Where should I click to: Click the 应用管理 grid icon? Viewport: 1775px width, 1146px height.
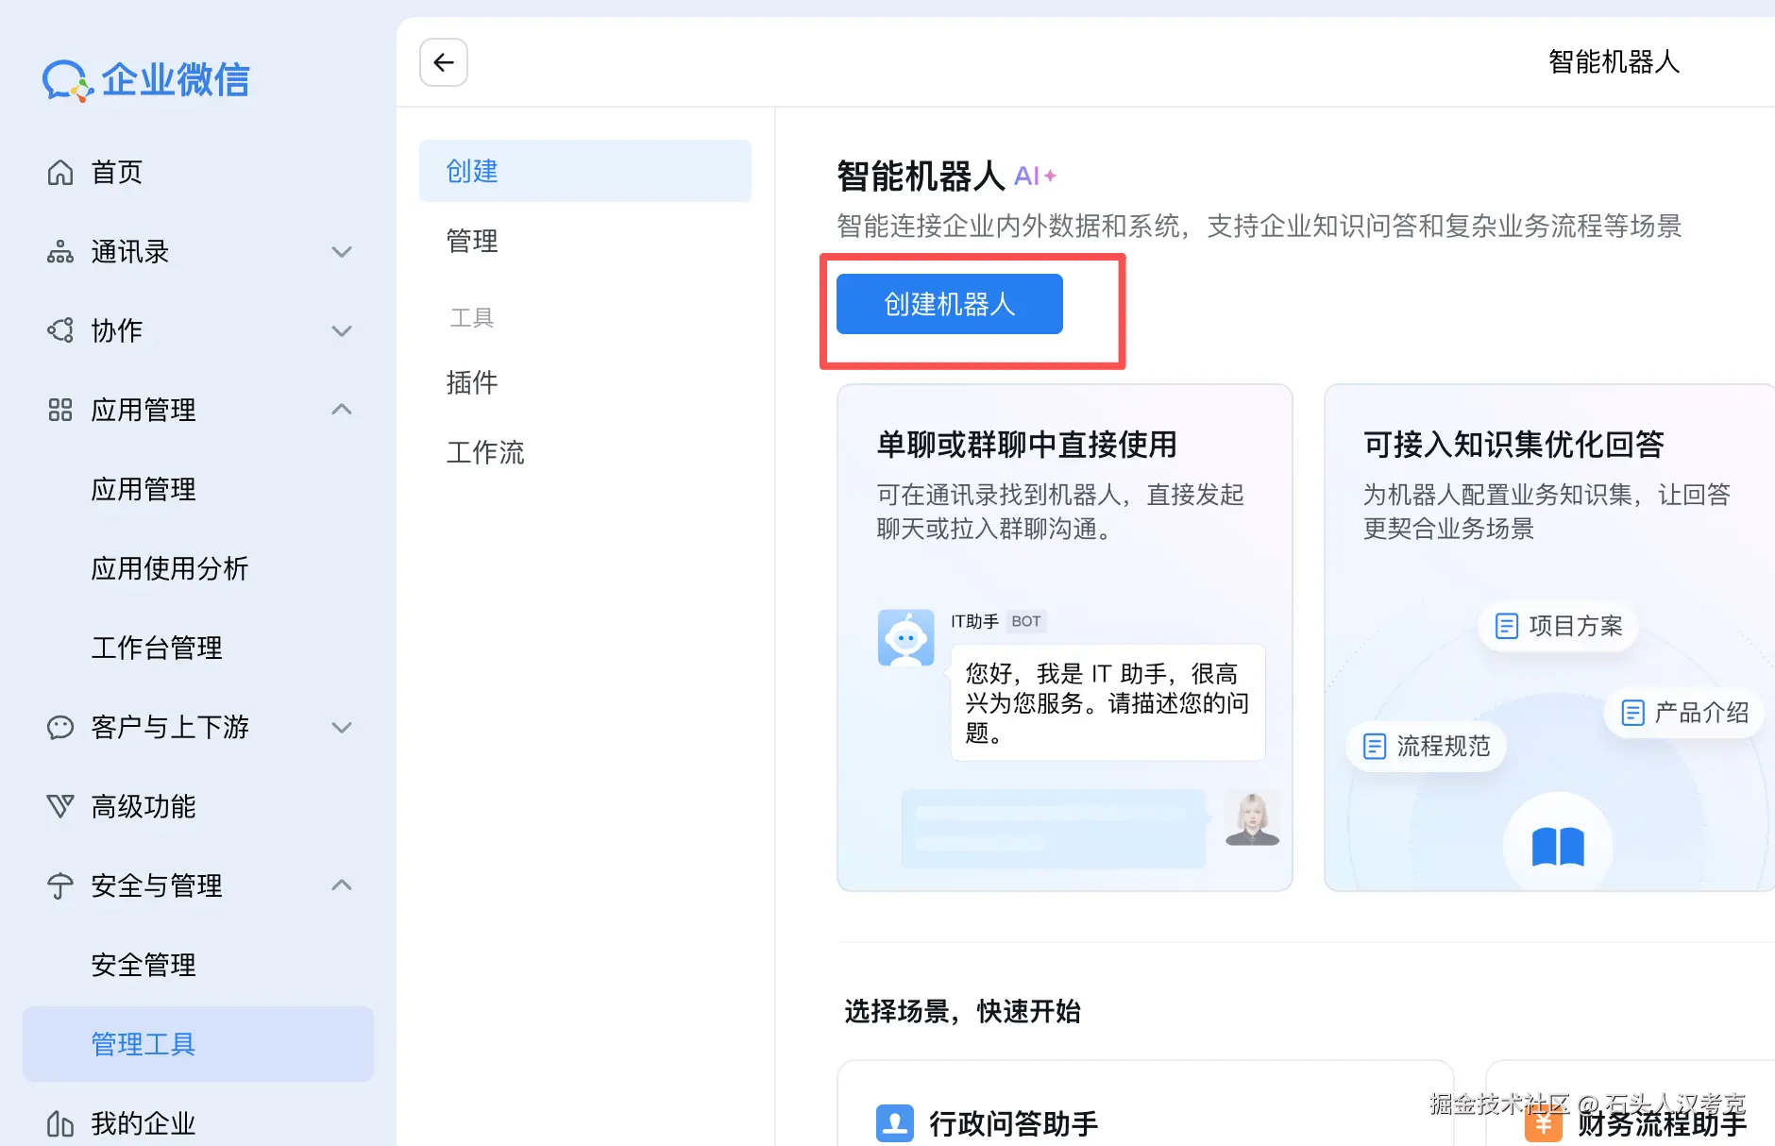(x=60, y=410)
